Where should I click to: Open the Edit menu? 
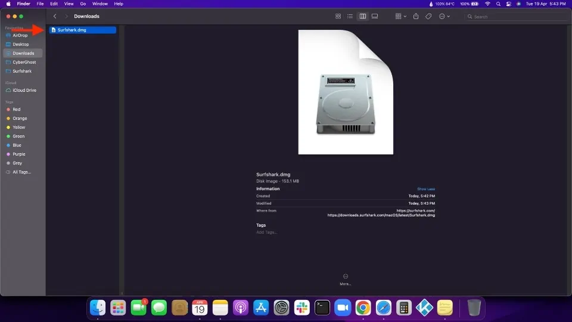[54, 4]
